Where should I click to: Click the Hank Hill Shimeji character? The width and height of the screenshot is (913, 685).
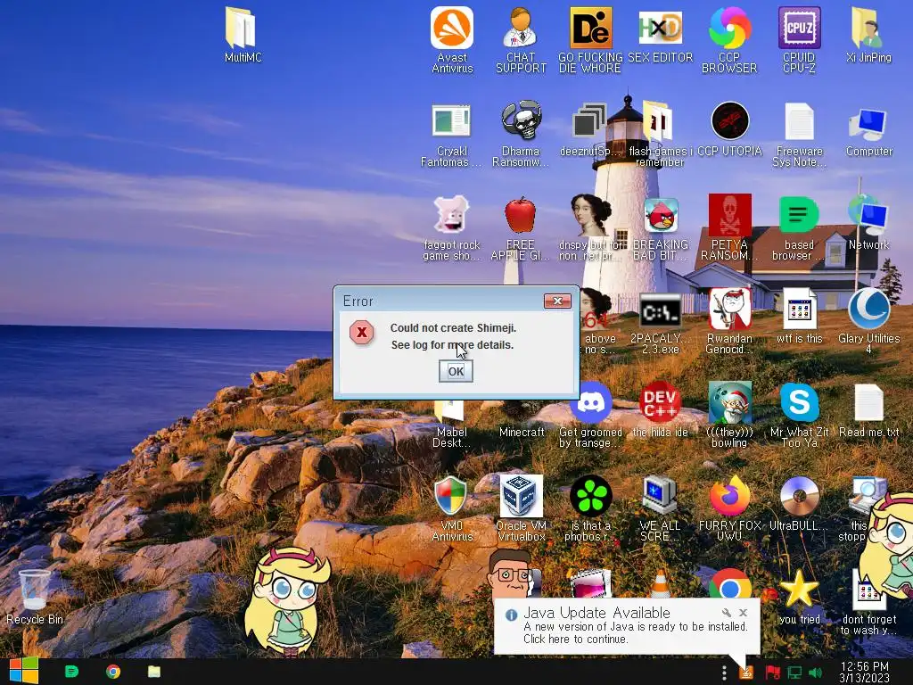509,574
